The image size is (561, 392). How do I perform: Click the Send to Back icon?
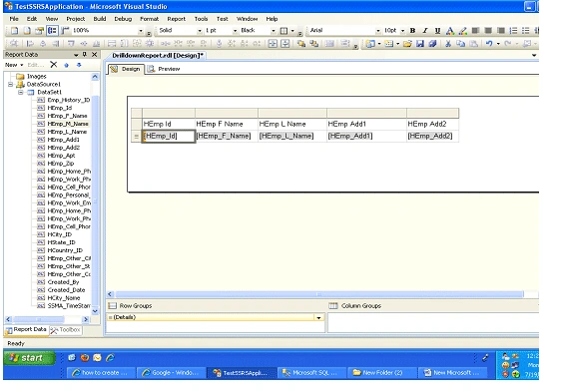tap(314, 44)
